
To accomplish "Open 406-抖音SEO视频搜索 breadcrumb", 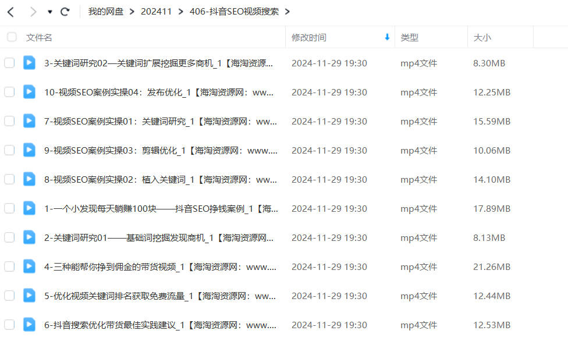I will [x=235, y=12].
